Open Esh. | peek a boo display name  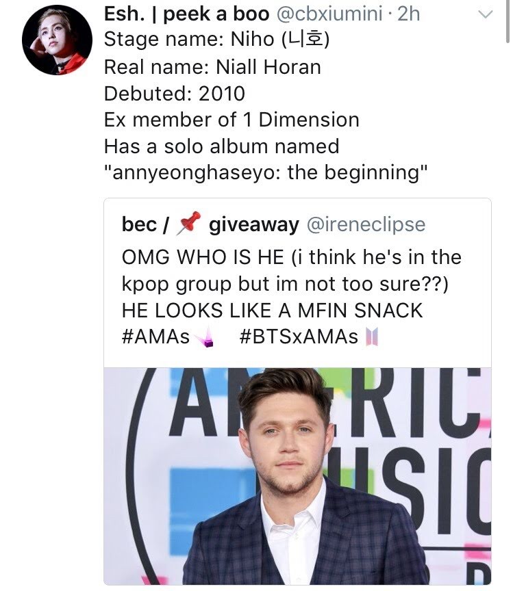pyautogui.click(x=186, y=14)
